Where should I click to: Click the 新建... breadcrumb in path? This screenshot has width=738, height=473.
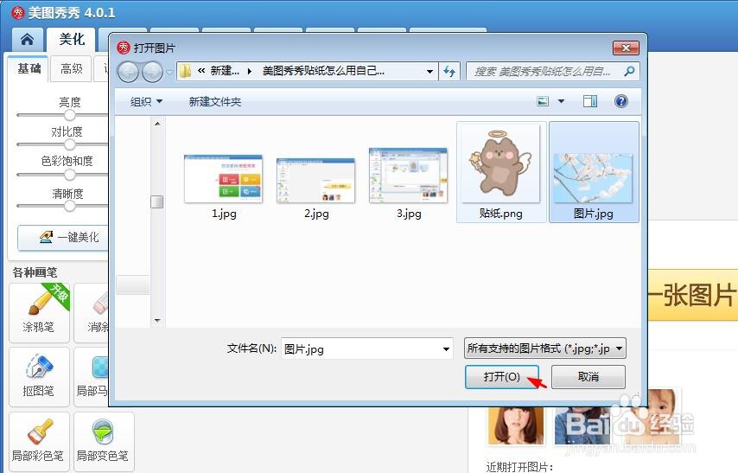click(x=225, y=71)
